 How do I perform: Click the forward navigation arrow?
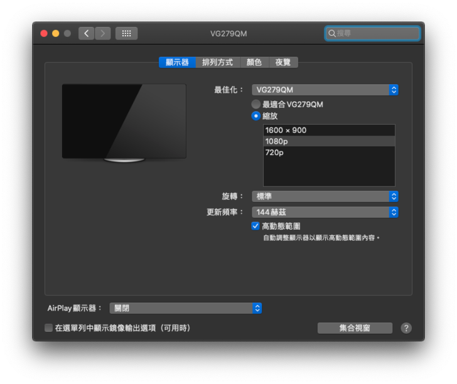click(103, 33)
